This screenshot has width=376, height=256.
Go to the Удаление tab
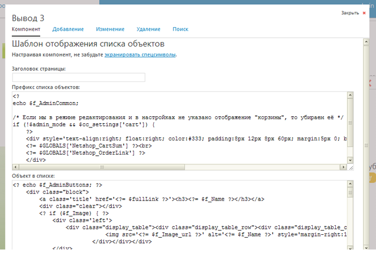pos(148,29)
